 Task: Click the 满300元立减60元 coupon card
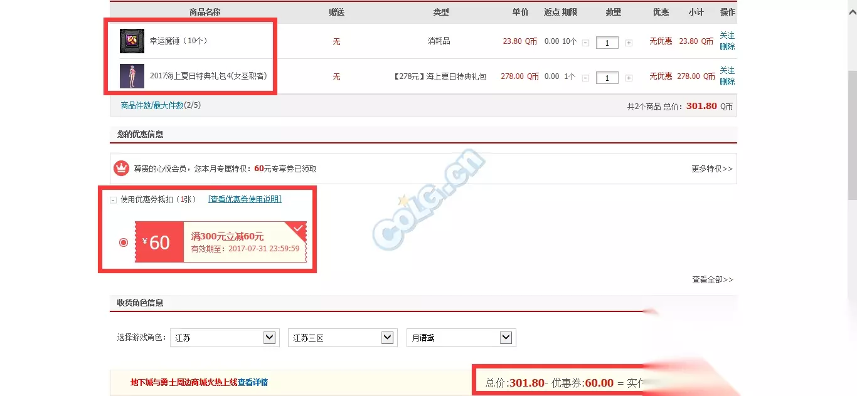coord(221,242)
